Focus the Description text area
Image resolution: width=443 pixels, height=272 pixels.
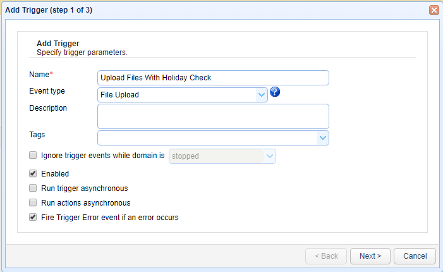point(213,116)
